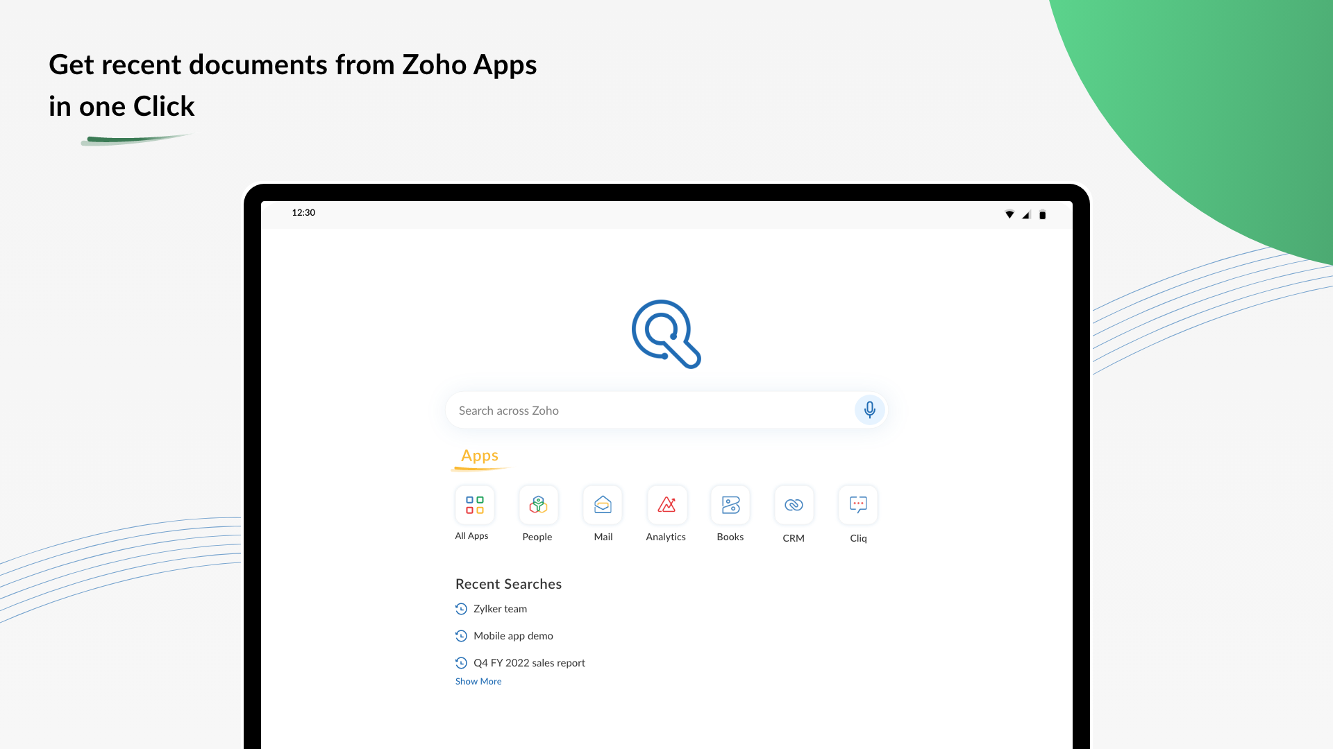Screen dimensions: 1333x749
Task: Focus the Search across Zoho field
Action: [666, 410]
